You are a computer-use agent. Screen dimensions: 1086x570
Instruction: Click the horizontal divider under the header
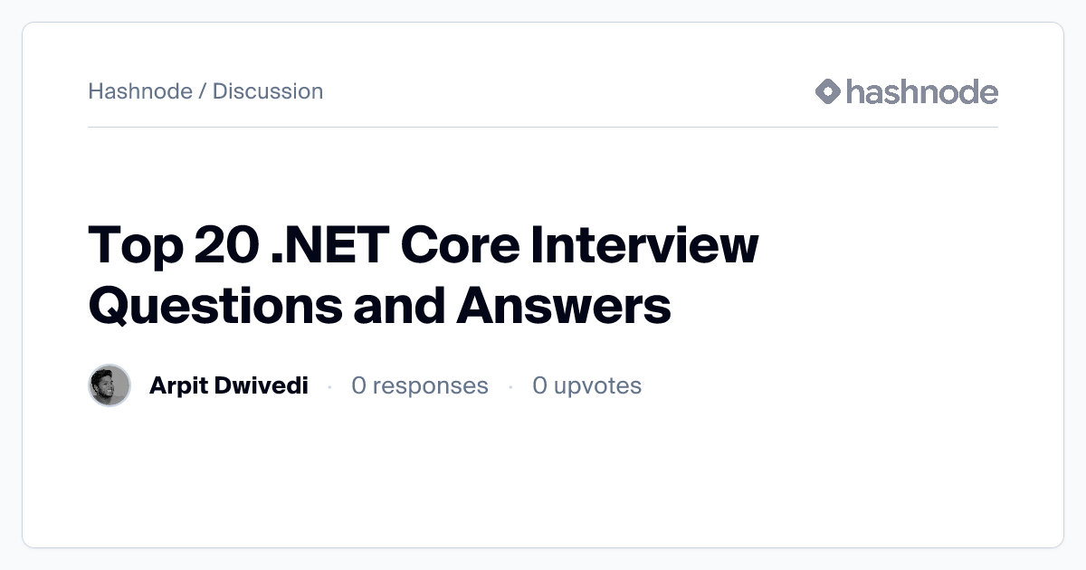(x=543, y=128)
